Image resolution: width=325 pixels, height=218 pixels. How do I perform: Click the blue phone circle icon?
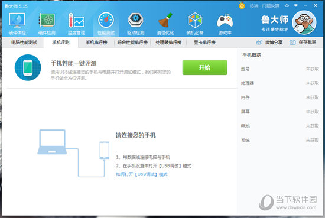coord(28,67)
